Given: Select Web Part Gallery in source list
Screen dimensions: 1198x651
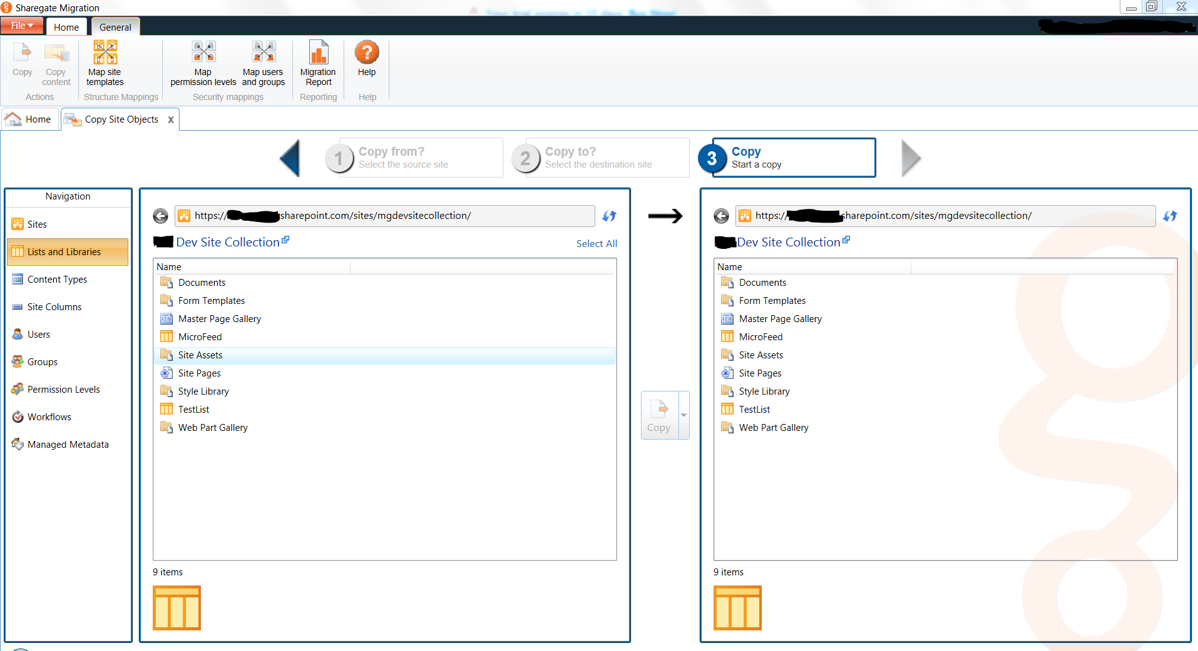Looking at the screenshot, I should (384, 428).
